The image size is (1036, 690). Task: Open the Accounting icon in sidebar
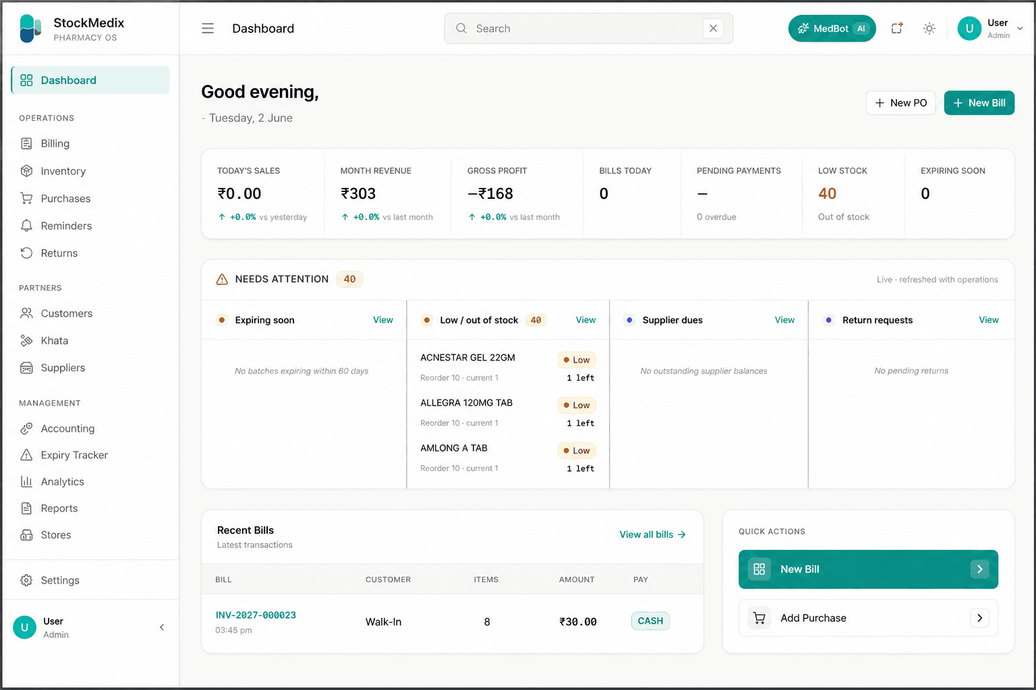coord(26,429)
